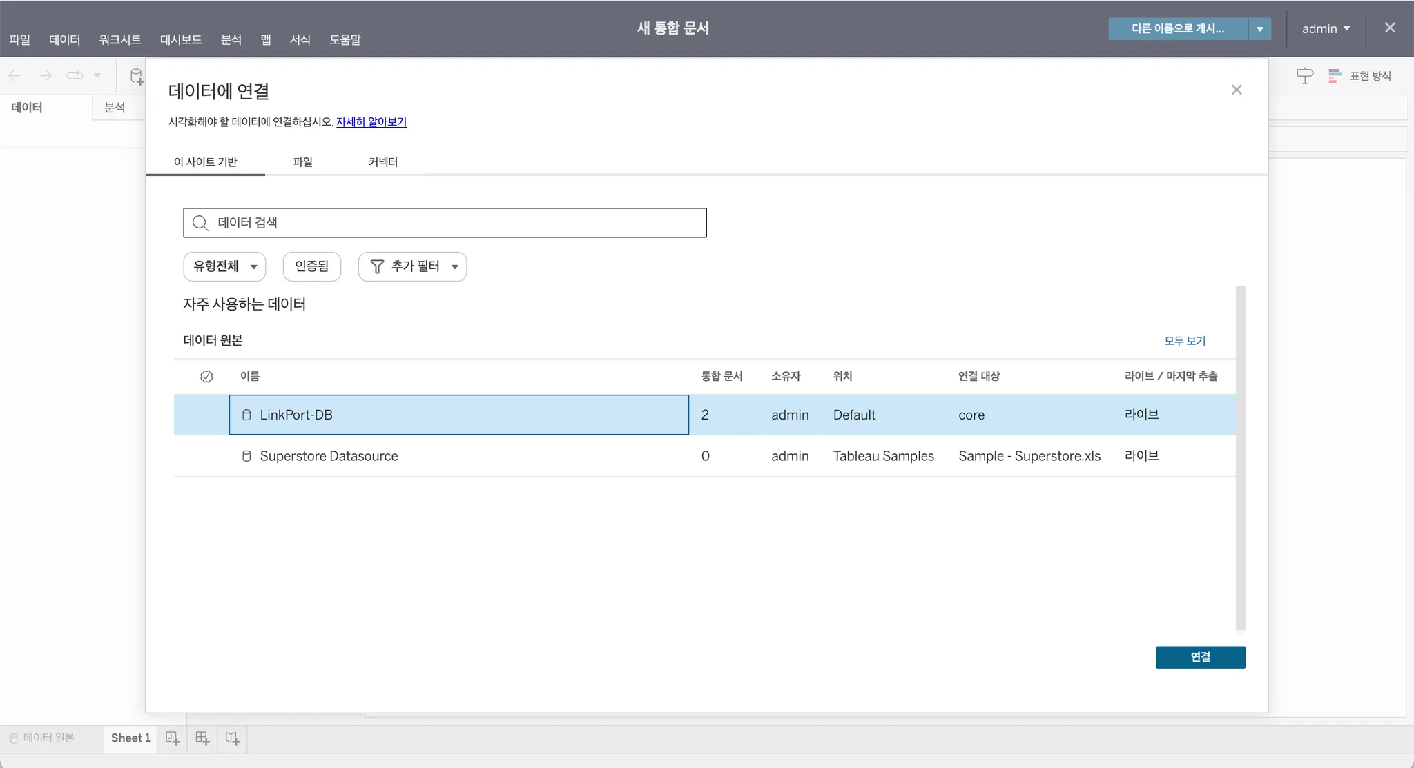Open the 워크시트 menu
The height and width of the screenshot is (768, 1414).
coord(119,39)
